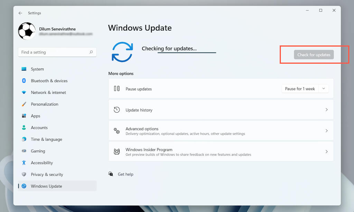Click the Find a setting search box
The width and height of the screenshot is (354, 212).
coord(57,52)
